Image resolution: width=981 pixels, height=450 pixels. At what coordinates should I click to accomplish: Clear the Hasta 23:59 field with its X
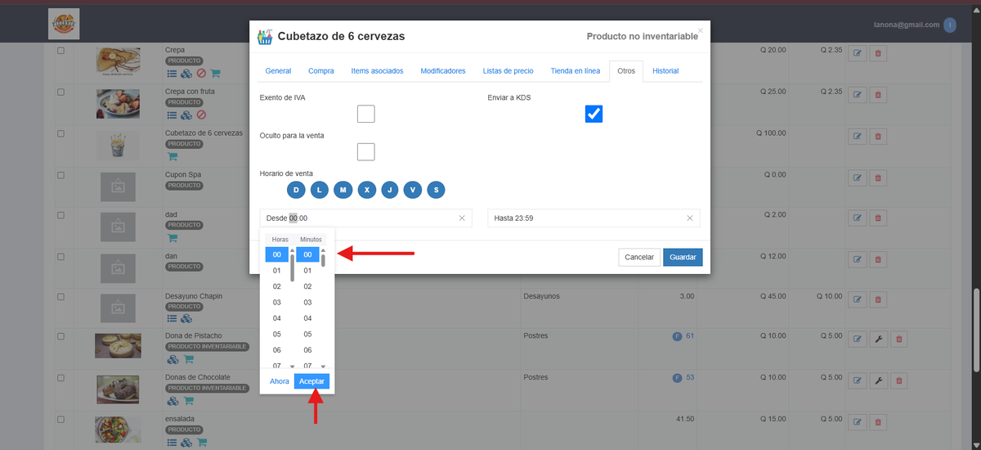[x=689, y=218]
